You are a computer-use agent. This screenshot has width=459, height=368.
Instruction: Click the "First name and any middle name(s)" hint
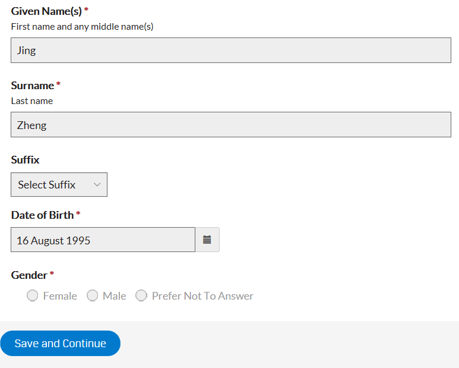pyautogui.click(x=83, y=27)
